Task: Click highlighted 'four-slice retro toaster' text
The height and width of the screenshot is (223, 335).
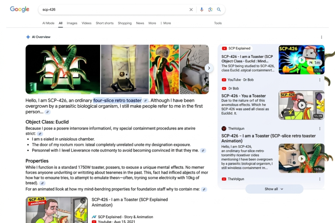Action: (x=117, y=100)
